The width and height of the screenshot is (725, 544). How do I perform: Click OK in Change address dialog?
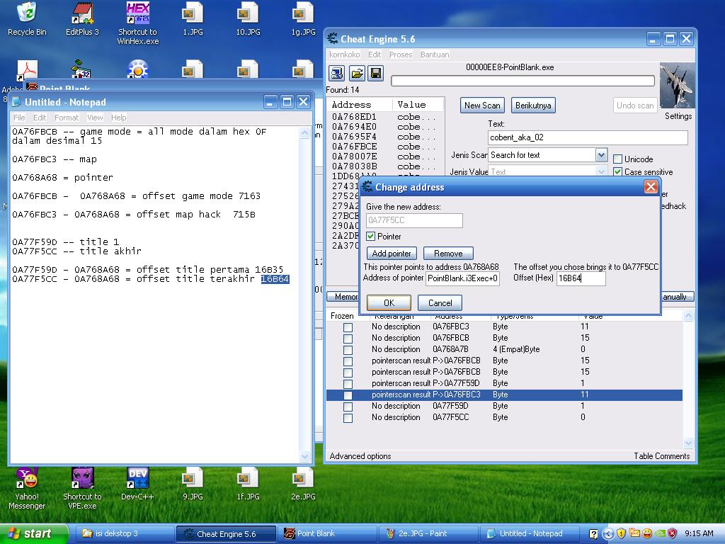point(388,303)
